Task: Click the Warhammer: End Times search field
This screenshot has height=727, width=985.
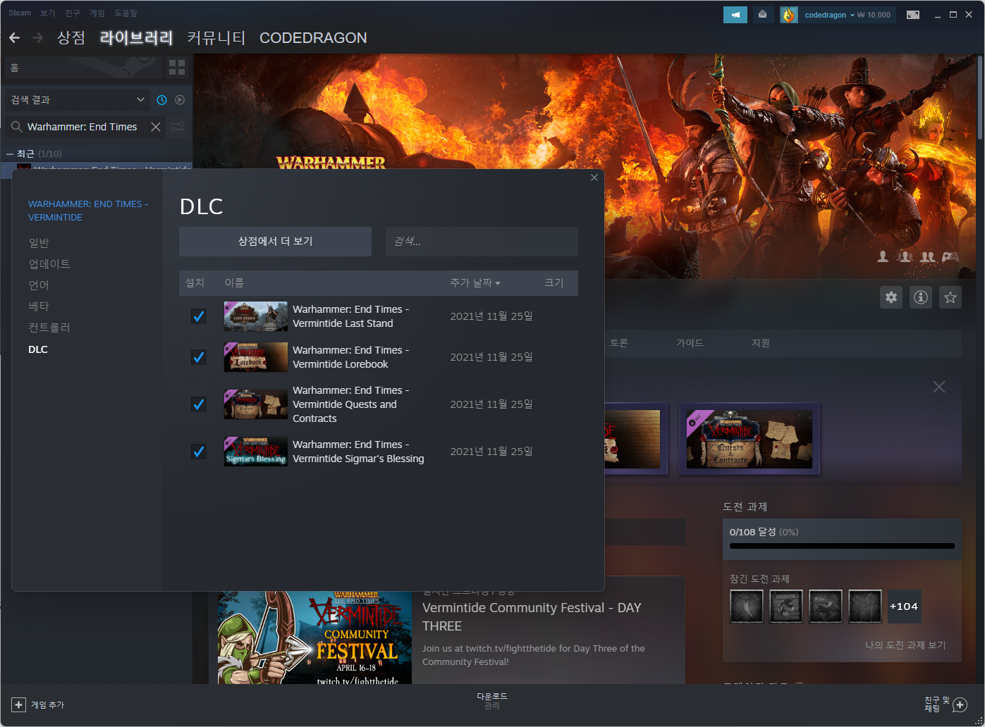Action: (85, 127)
